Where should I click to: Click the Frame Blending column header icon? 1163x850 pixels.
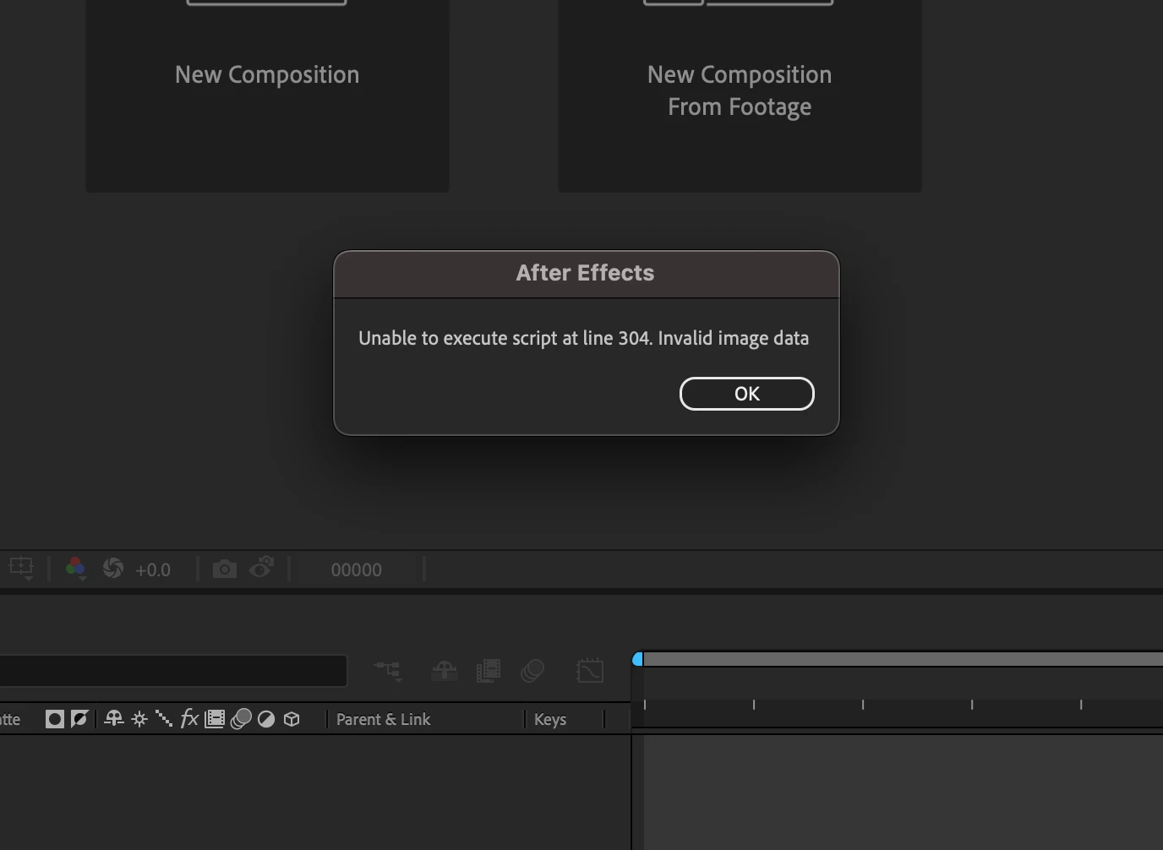pyautogui.click(x=215, y=719)
